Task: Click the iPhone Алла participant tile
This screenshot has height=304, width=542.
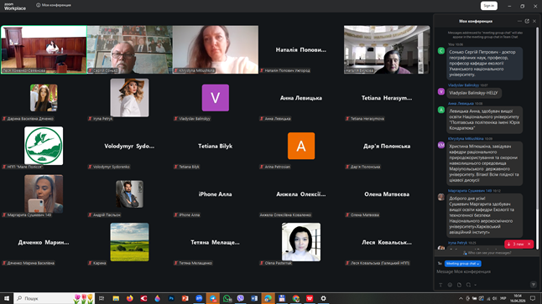Action: 216,194
